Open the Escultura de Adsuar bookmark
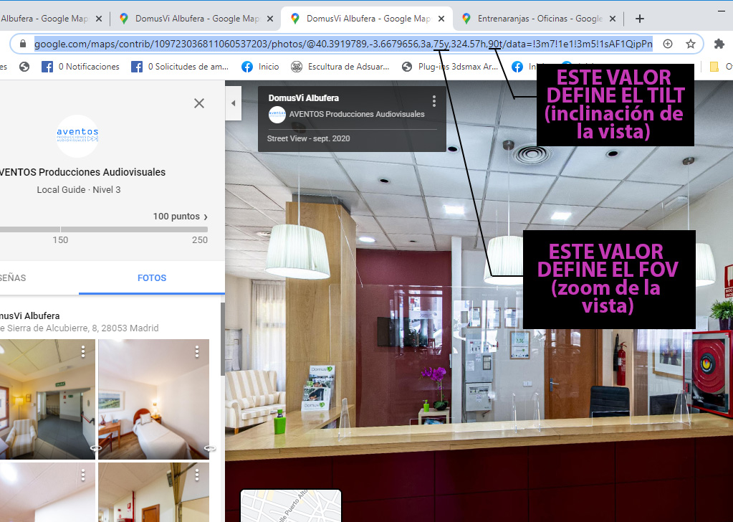 point(340,67)
